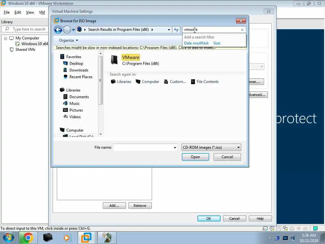The height and width of the screenshot is (244, 325).
Task: Add Date modified search filter
Action: coord(196,43)
